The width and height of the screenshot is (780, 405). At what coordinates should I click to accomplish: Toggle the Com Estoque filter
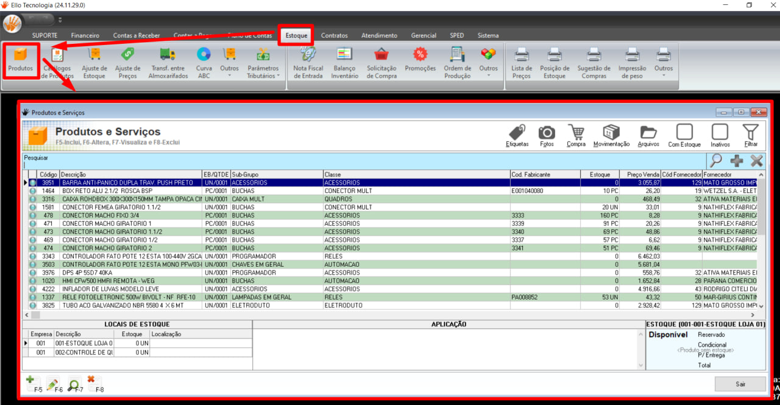[x=684, y=136]
